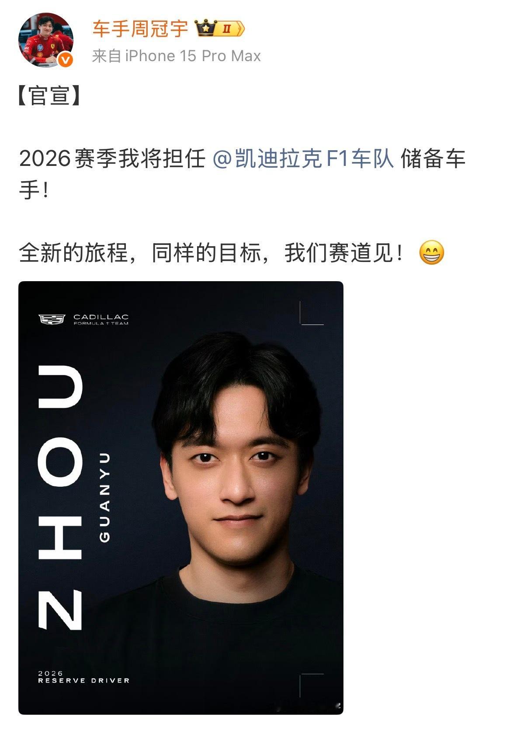This screenshot has width=527, height=730.
Task: Click the orange verified V badge
Action: click(66, 60)
